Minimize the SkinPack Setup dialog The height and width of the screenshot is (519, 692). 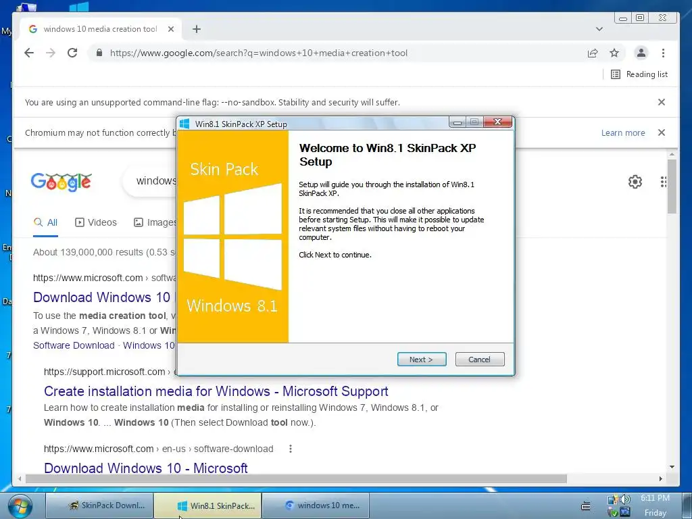coord(458,122)
